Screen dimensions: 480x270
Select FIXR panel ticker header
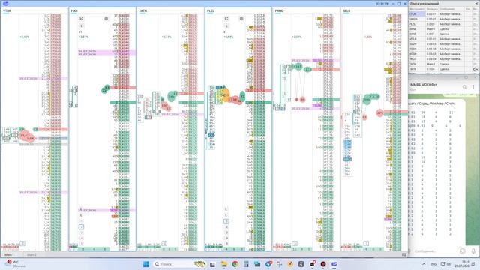point(74,10)
